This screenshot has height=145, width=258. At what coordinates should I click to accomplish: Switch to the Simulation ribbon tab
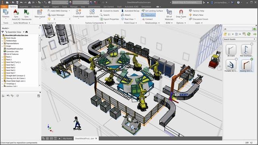[x=146, y=6]
